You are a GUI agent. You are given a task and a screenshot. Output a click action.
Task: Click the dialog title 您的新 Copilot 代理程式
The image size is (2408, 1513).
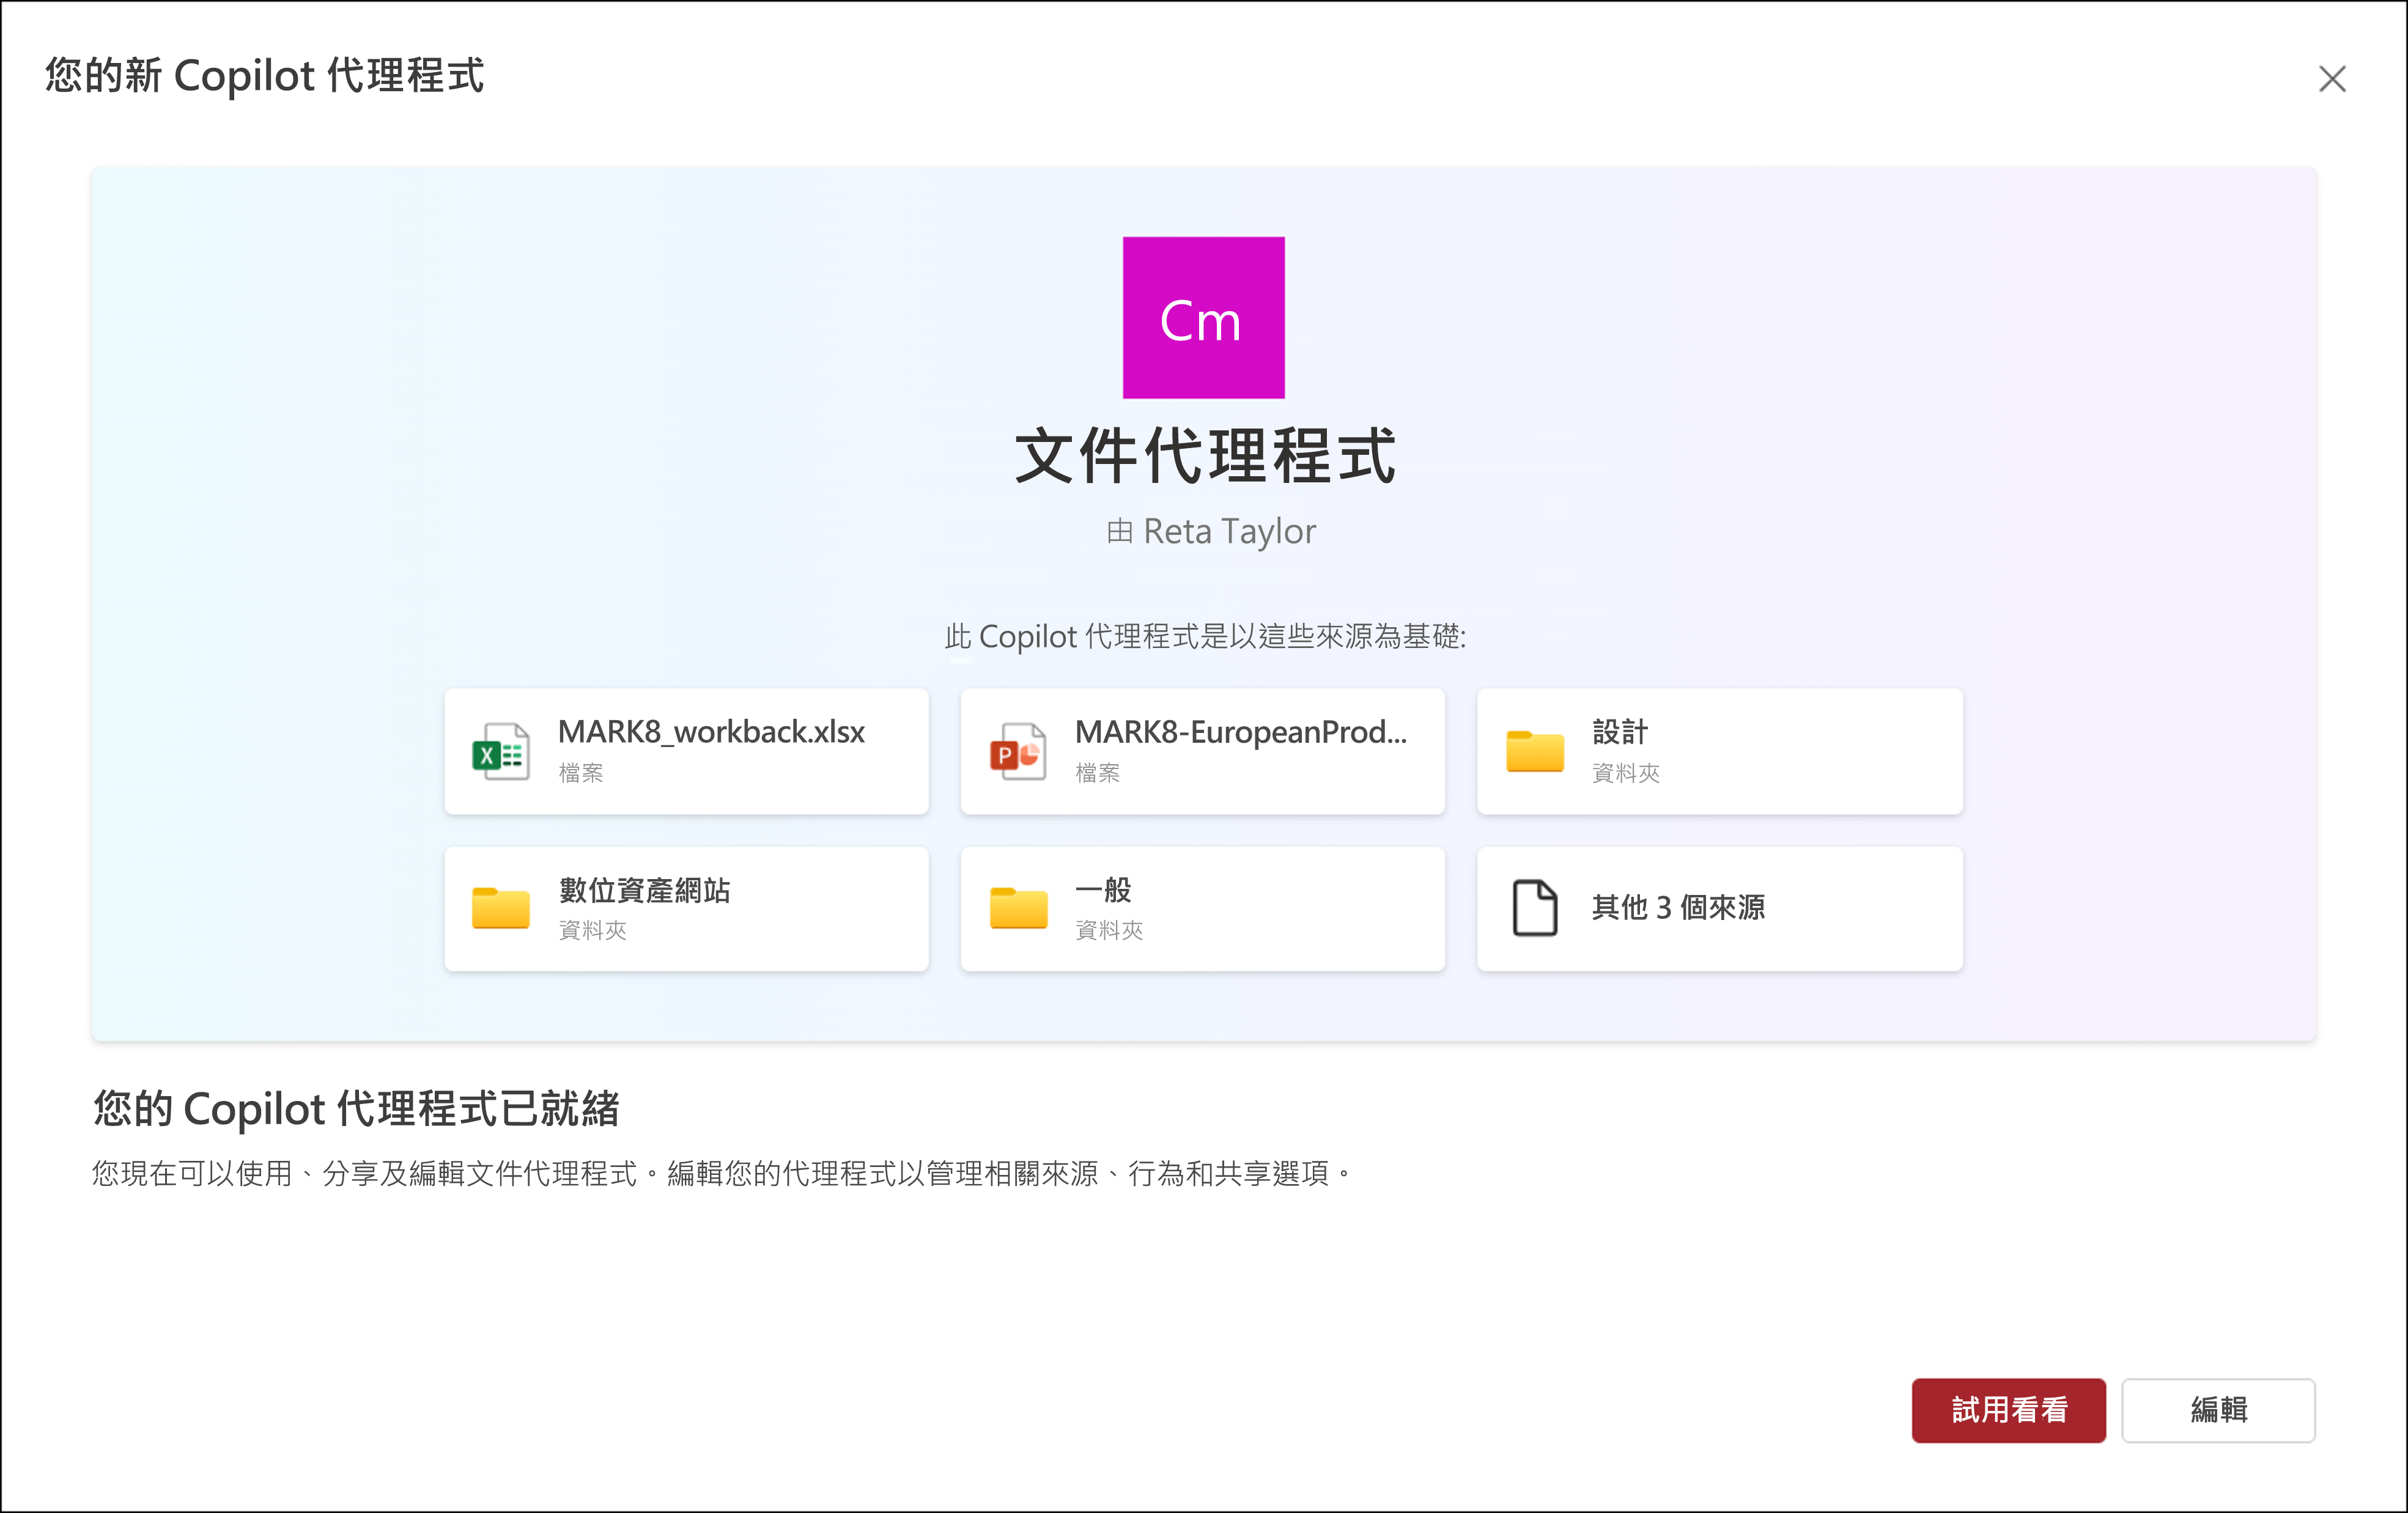click(264, 77)
